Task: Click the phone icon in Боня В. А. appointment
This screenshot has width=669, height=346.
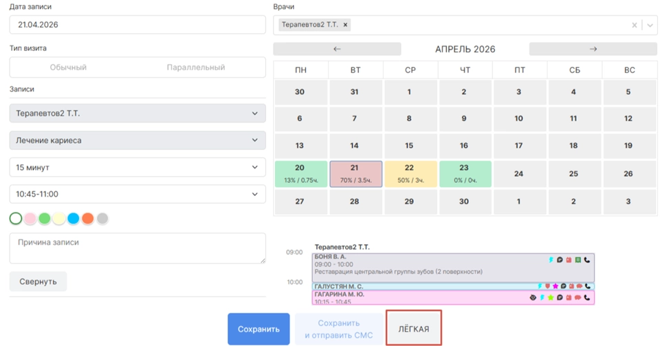Action: point(588,260)
